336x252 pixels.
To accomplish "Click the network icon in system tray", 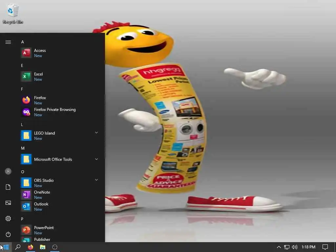I will pos(287,247).
